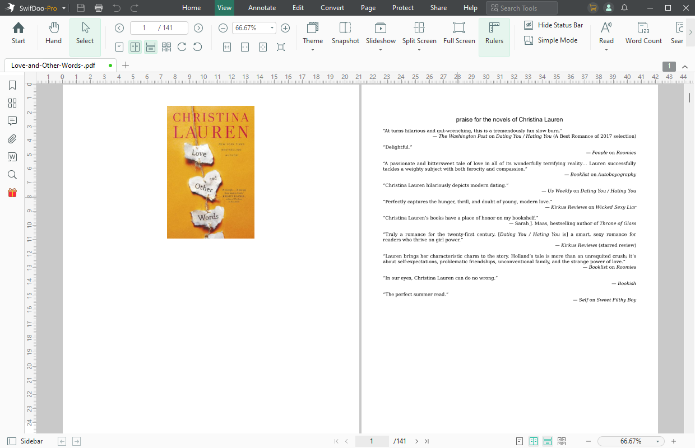Expand the Read aloud dropdown
Screen dimensions: 695x448
pyautogui.click(x=606, y=50)
